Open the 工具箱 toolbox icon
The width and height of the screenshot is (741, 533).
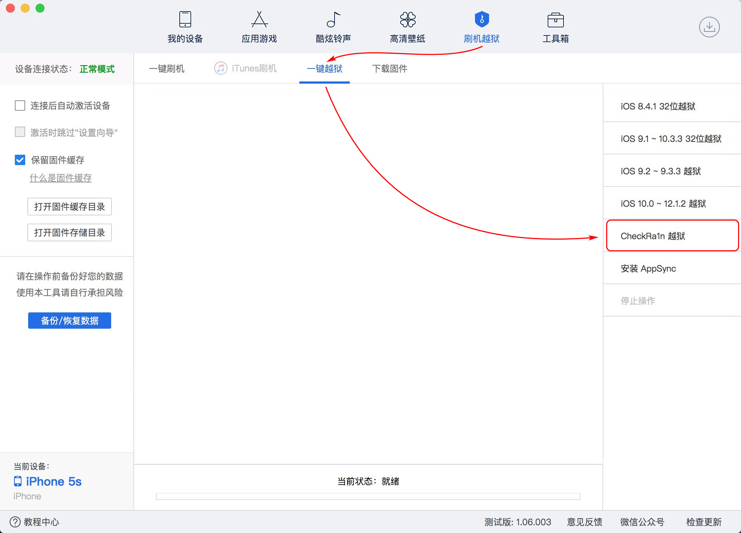(555, 20)
